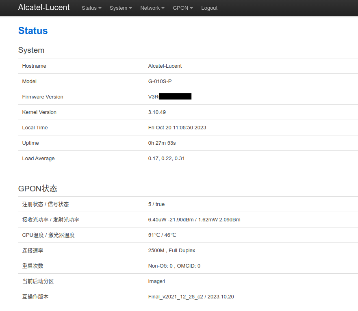The width and height of the screenshot is (358, 311).
Task: Expand the GPON dropdown menu
Action: [182, 8]
